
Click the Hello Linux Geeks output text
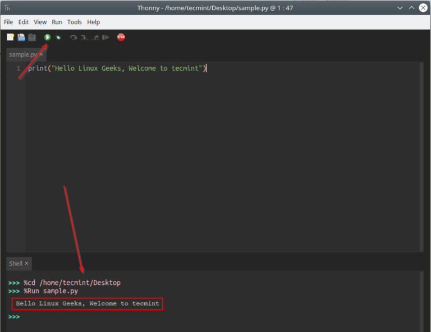pyautogui.click(x=88, y=304)
